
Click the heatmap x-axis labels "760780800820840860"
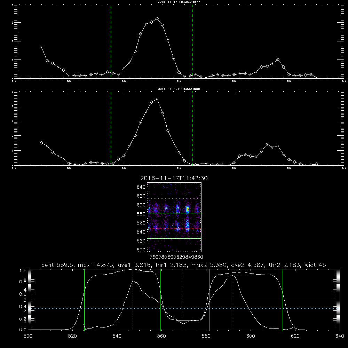(x=176, y=257)
